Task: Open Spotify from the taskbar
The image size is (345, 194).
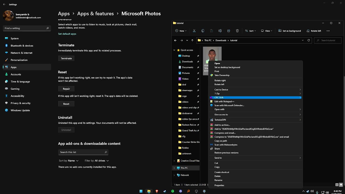Action: [x=172, y=191]
